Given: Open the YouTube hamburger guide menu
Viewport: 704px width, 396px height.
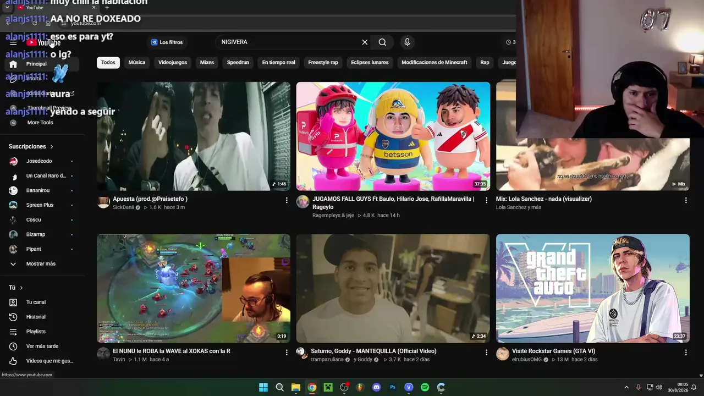Looking at the screenshot, I should [13, 42].
